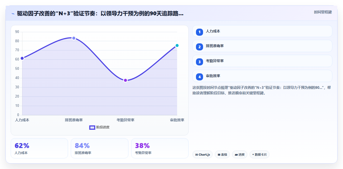Select the 数据卡片 tag
Viewport: 343px width, 169px height.
(259, 155)
